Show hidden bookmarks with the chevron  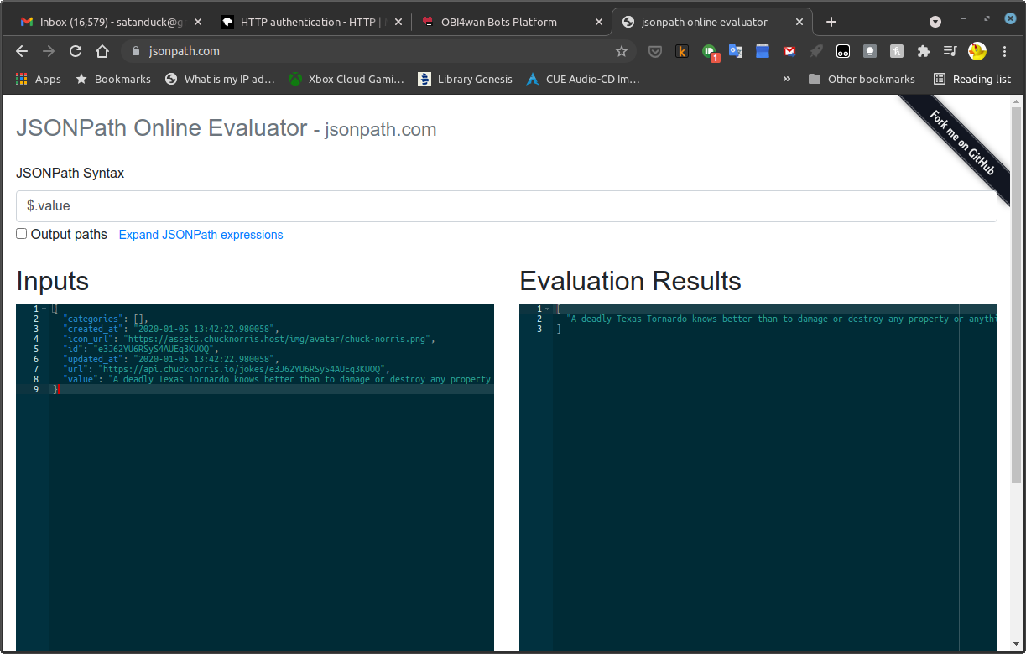[x=786, y=79]
